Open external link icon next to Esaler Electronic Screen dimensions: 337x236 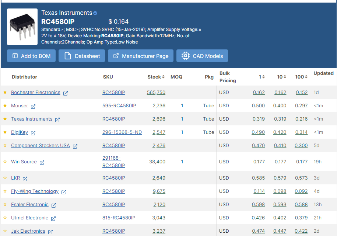[54, 205]
